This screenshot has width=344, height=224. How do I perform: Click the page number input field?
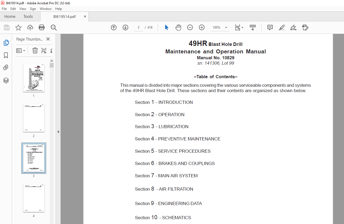[x=139, y=27]
